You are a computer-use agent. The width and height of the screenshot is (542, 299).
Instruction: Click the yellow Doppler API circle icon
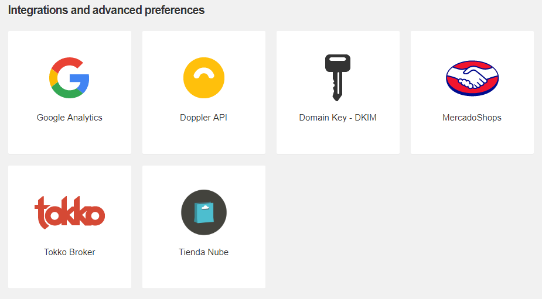tap(203, 78)
